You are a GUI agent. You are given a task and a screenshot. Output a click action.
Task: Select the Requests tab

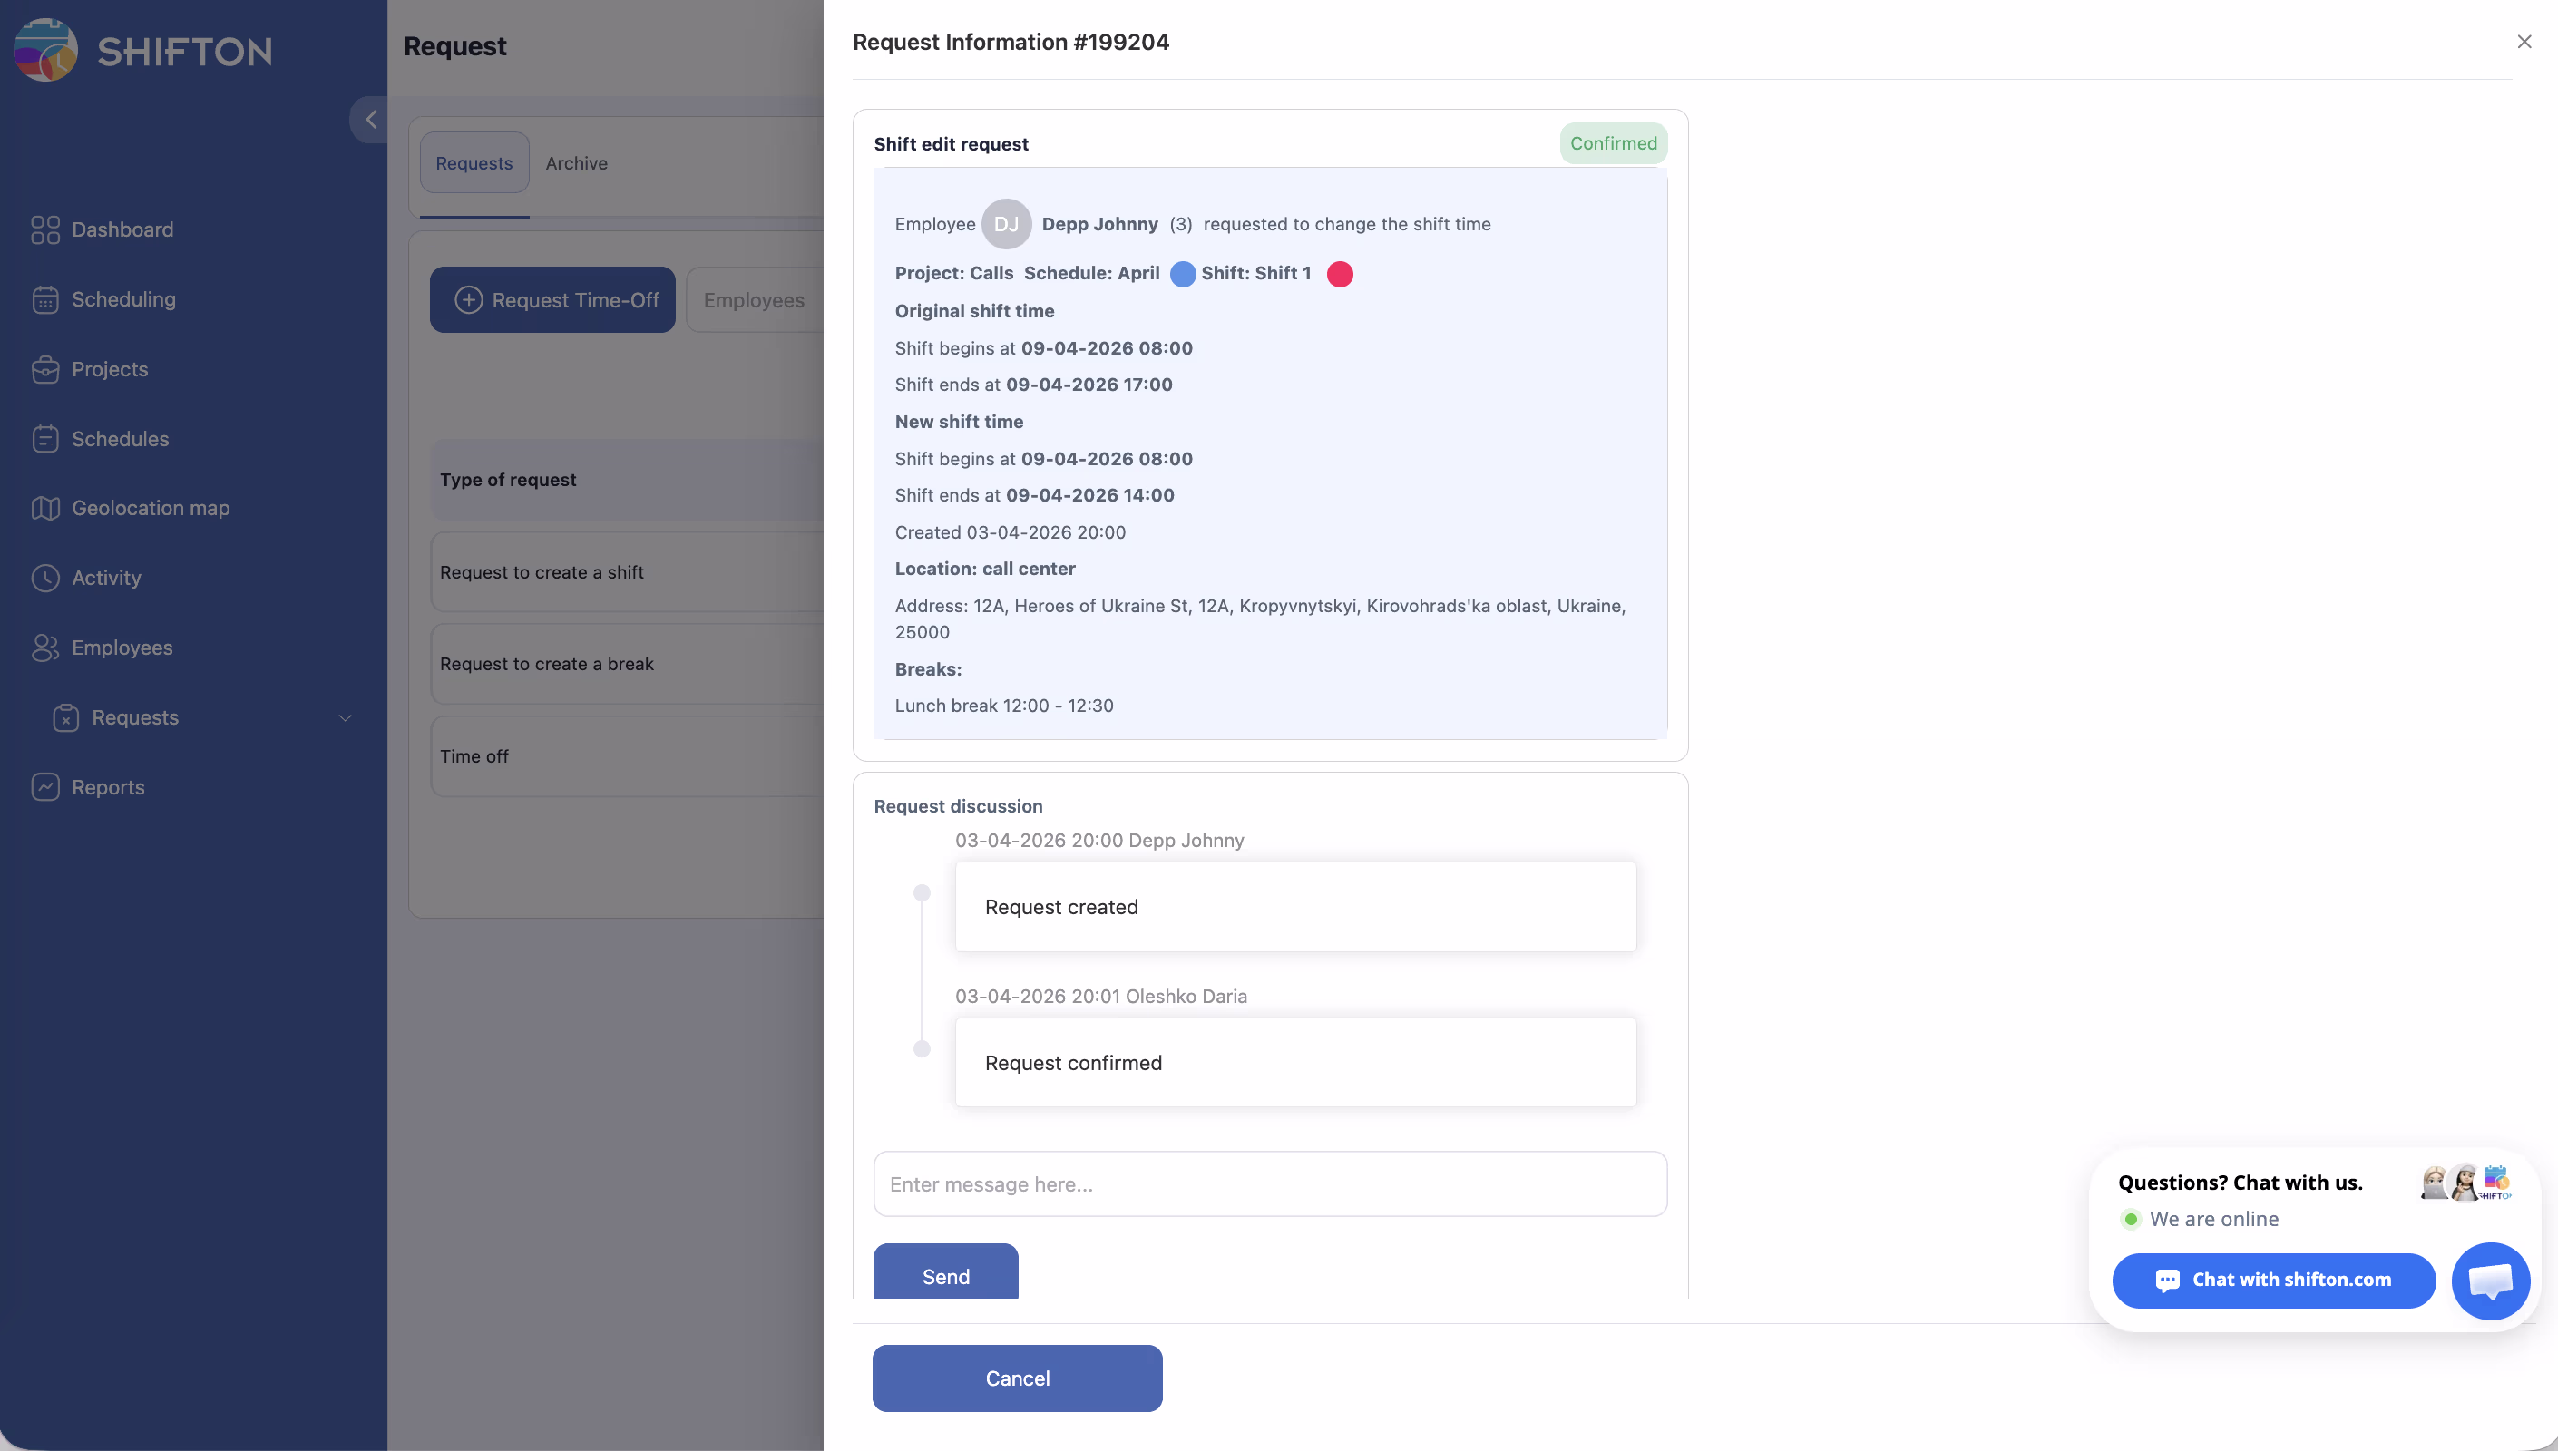coord(474,163)
